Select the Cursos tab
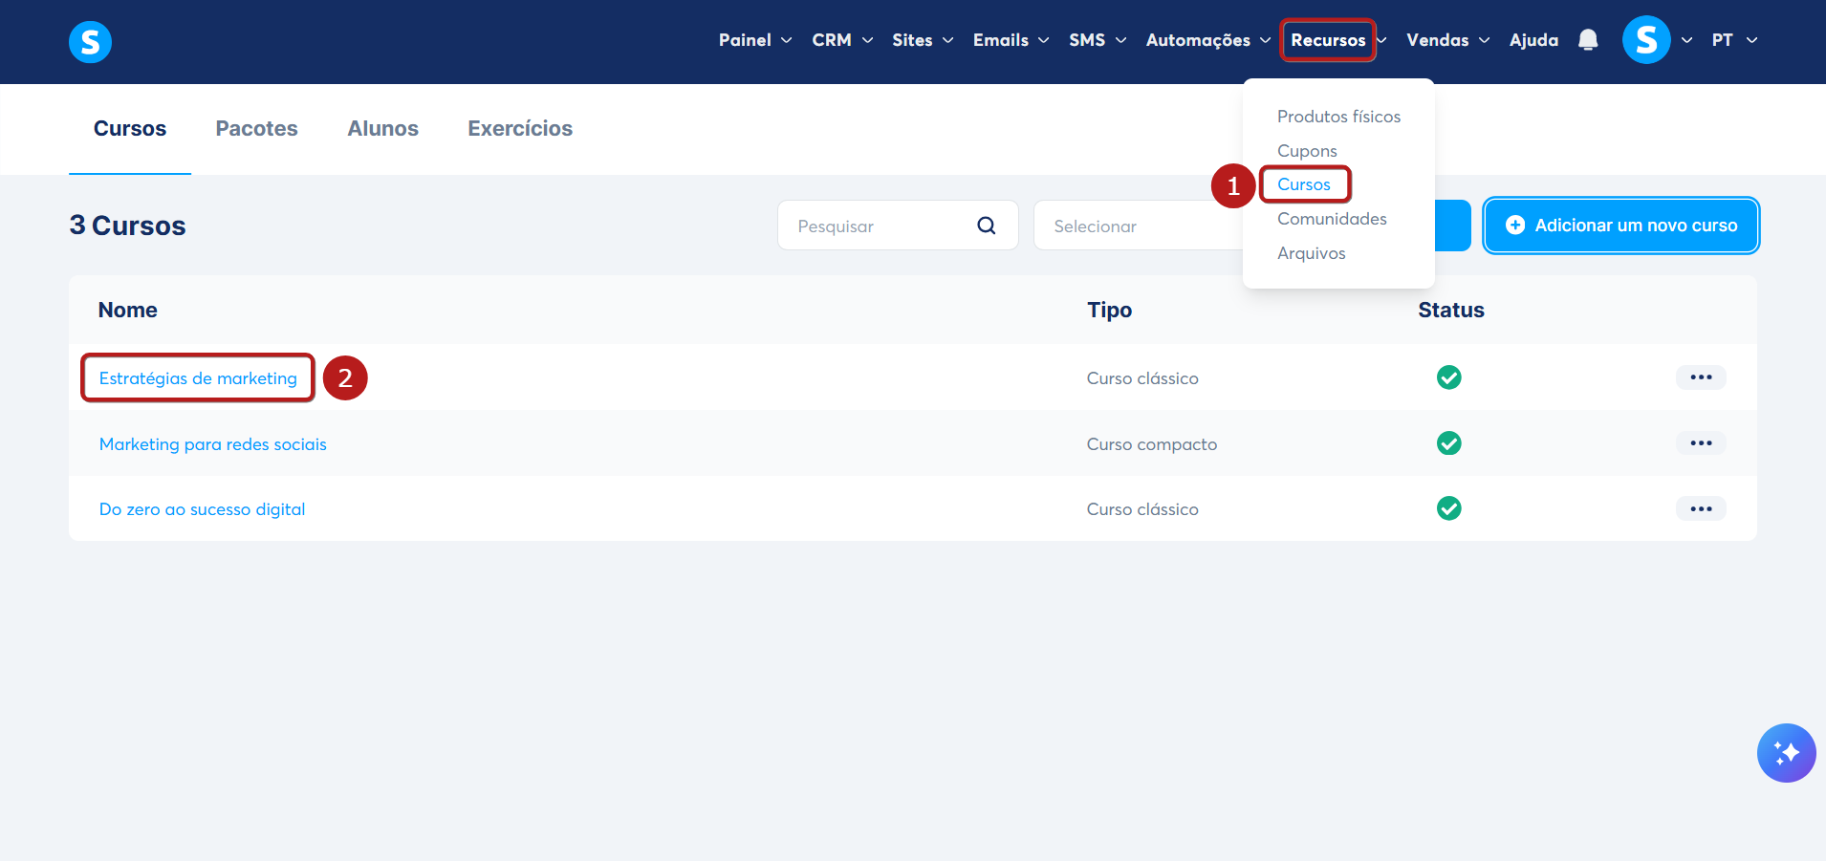This screenshot has height=861, width=1826. pyautogui.click(x=130, y=128)
